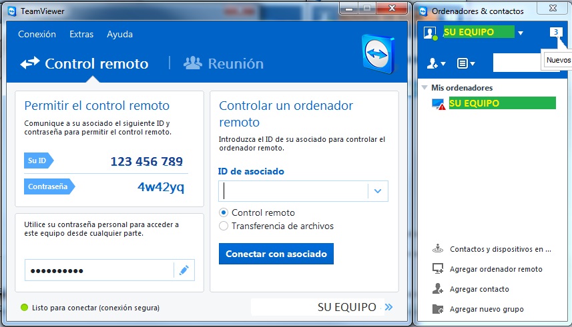Click the password value 4w42yq
The height and width of the screenshot is (327, 572).
pos(160,186)
